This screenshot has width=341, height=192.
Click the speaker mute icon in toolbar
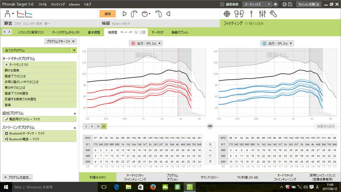tap(168, 14)
